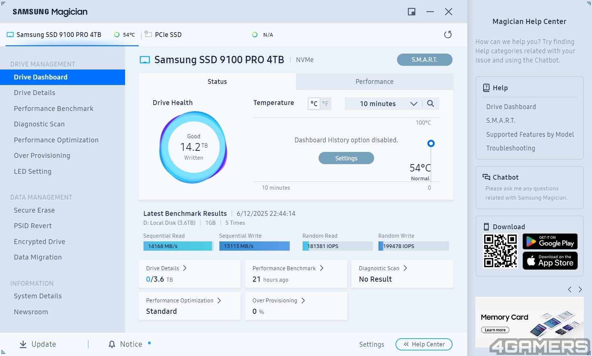The width and height of the screenshot is (592, 356).
Task: Click the App Store badge
Action: coord(550,261)
